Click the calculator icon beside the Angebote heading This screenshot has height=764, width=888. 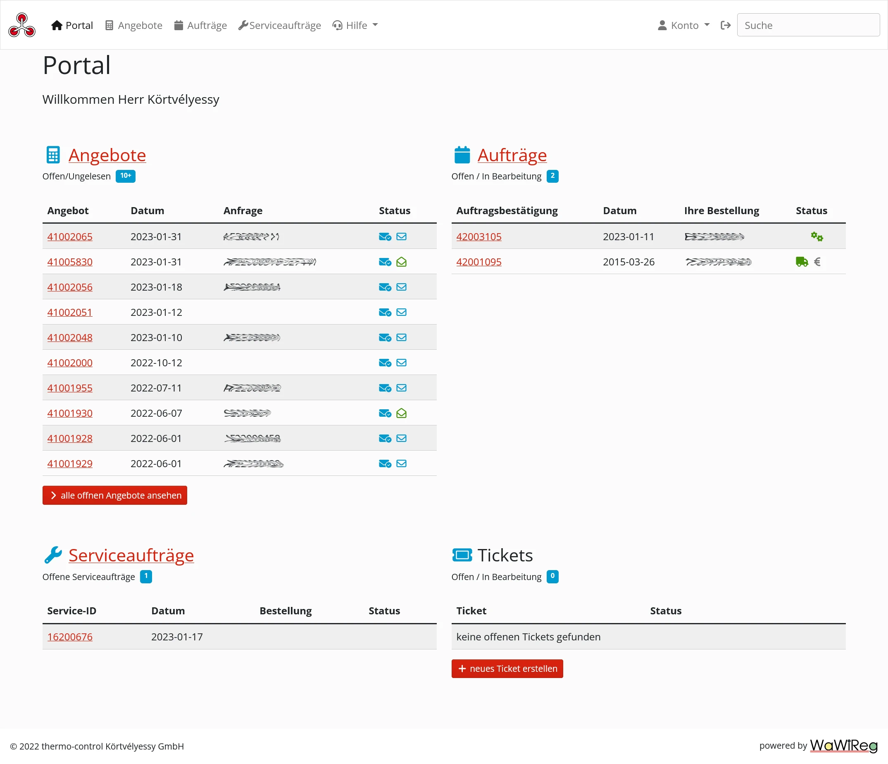point(53,155)
